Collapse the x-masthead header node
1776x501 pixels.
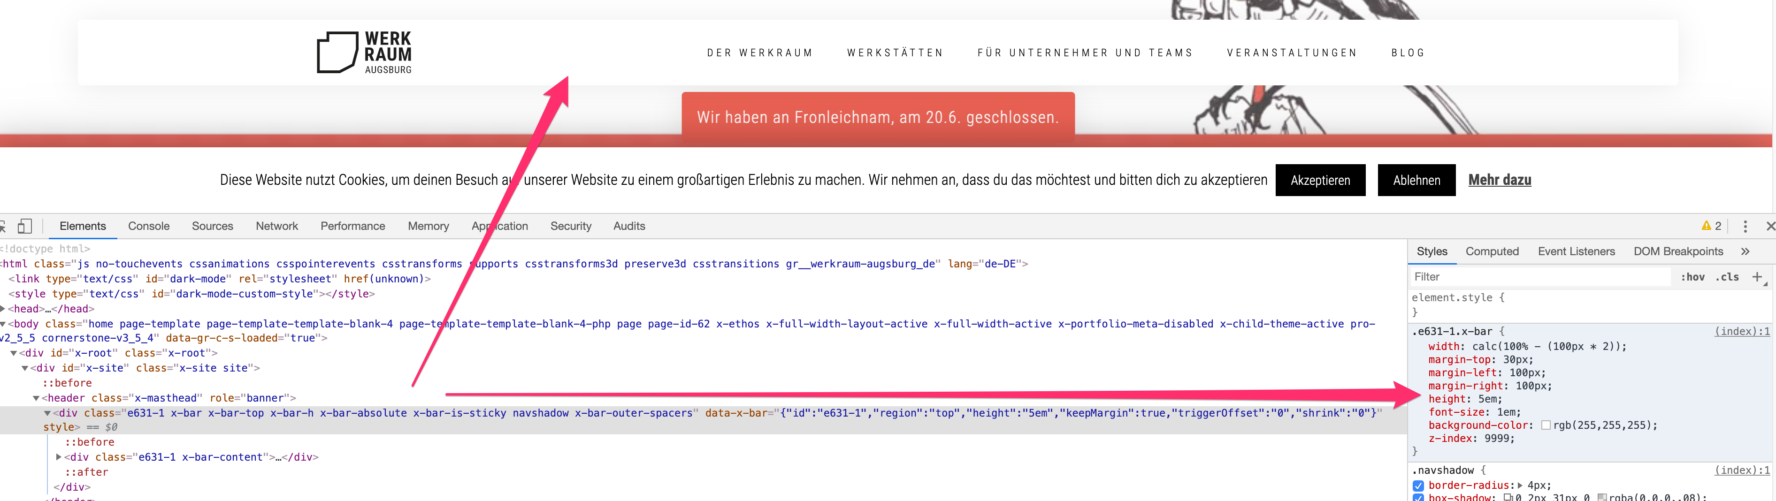[x=36, y=398]
